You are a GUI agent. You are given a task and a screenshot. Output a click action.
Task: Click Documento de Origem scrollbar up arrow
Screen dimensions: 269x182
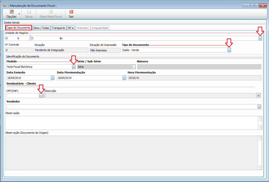pos(260,138)
